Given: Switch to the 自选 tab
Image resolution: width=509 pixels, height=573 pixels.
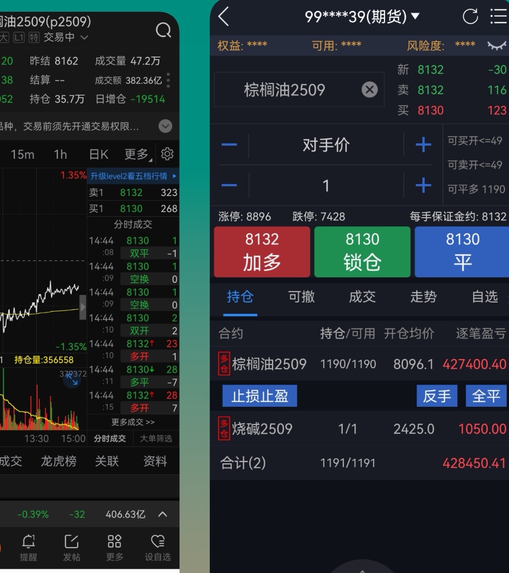Looking at the screenshot, I should point(484,297).
